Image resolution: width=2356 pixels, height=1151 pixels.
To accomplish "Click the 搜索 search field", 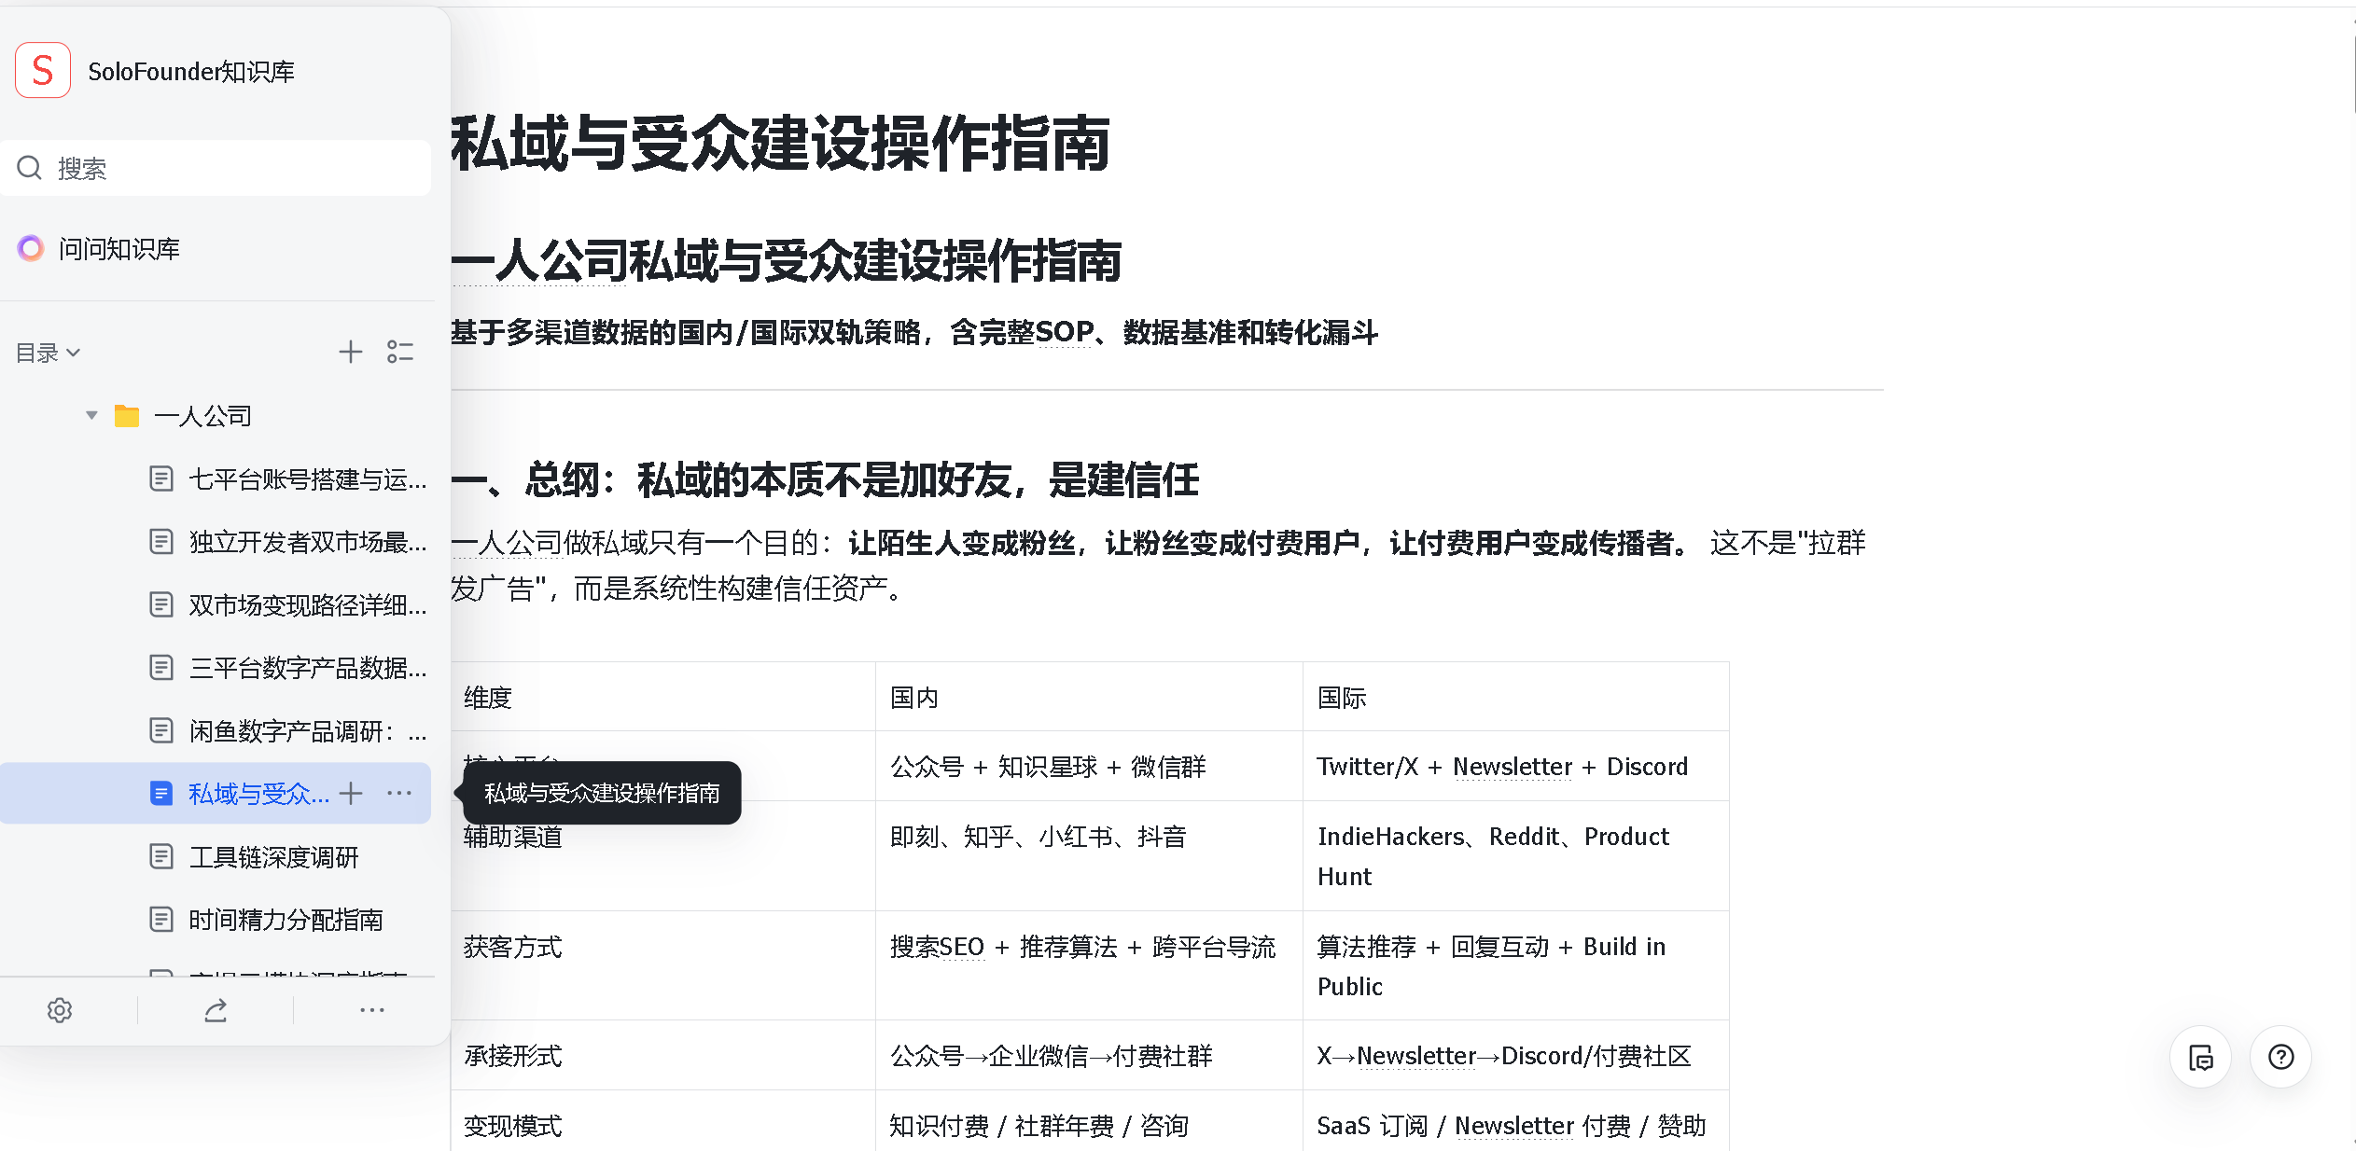I will coord(216,168).
